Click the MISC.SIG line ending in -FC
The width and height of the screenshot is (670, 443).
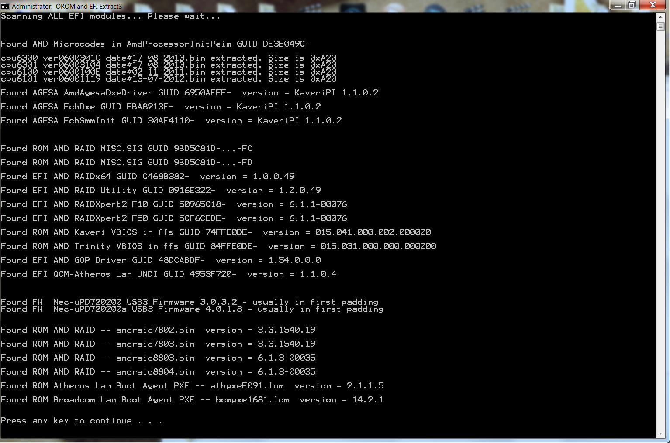pyautogui.click(x=127, y=149)
